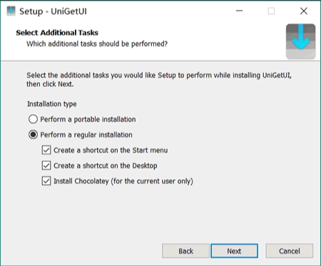Click the 'Perform a regular installation' label text
Viewport: 321px width, 266px height.
point(86,135)
